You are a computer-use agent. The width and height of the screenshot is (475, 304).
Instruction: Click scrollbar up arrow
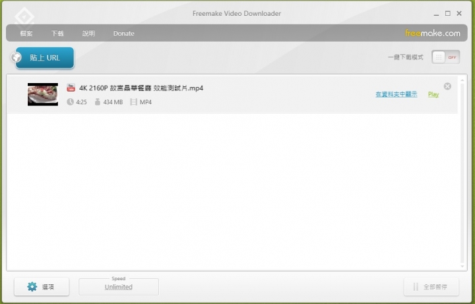point(462,80)
